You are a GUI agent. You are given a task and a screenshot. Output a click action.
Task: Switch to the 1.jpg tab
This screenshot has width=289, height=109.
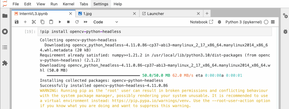tap(107, 14)
